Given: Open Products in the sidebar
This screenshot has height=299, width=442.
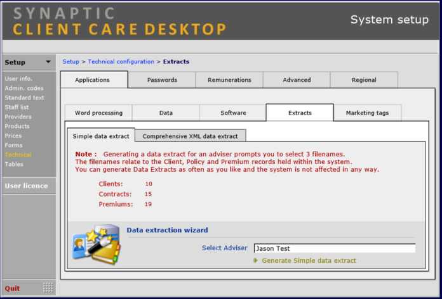Looking at the screenshot, I should click(17, 126).
